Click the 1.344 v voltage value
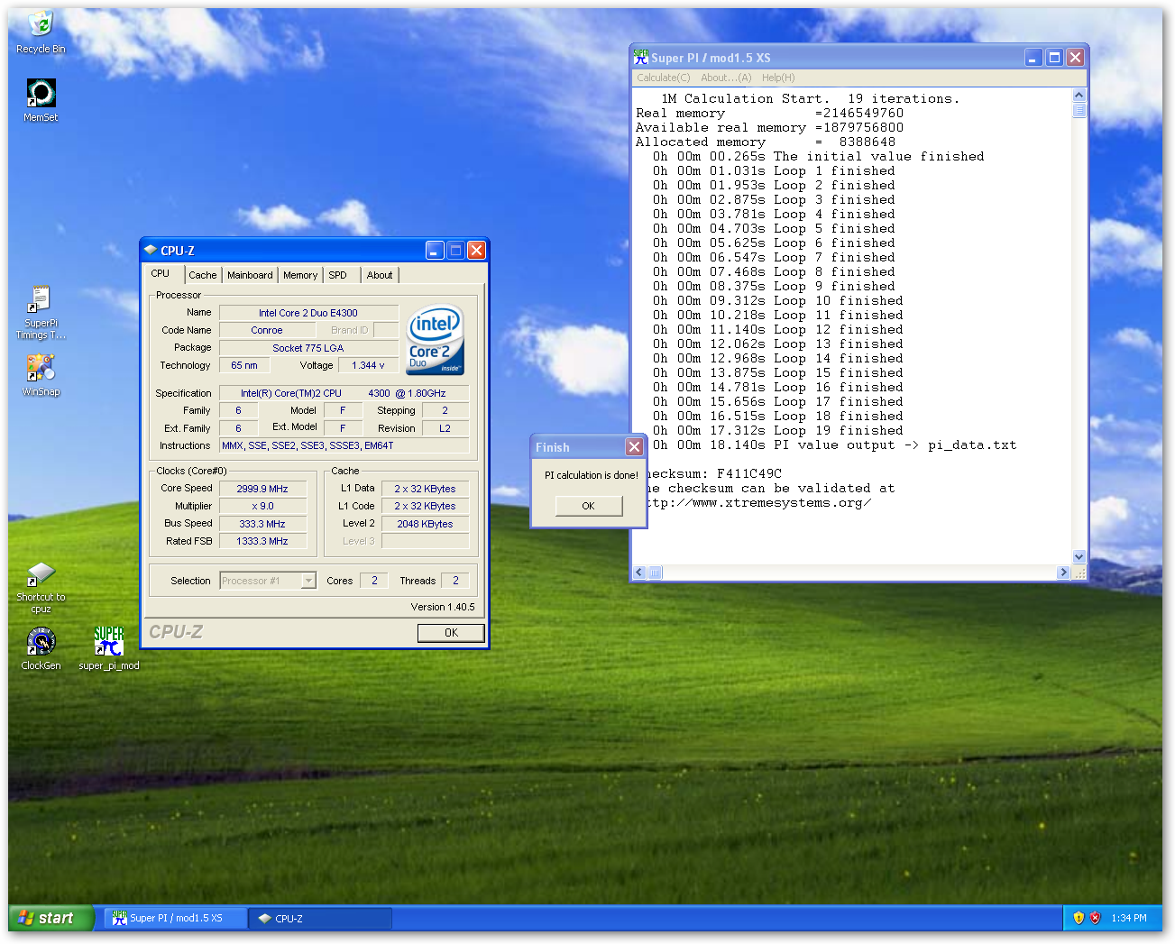The height and width of the screenshot is (944, 1175). pos(368,365)
